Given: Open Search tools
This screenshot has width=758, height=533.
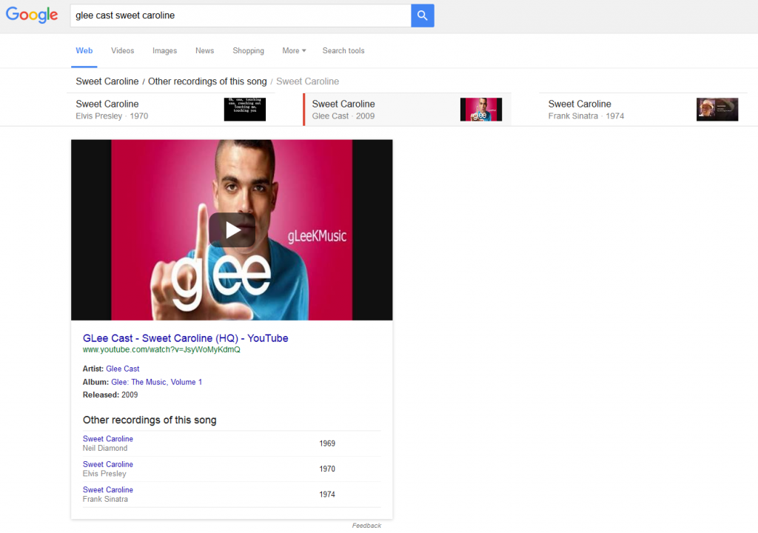Looking at the screenshot, I should pyautogui.click(x=343, y=50).
